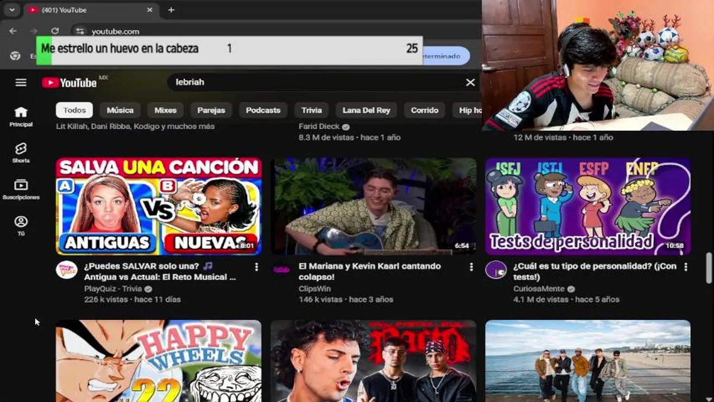Select the Corrido filter chip
Image resolution: width=714 pixels, height=402 pixels.
pos(425,111)
